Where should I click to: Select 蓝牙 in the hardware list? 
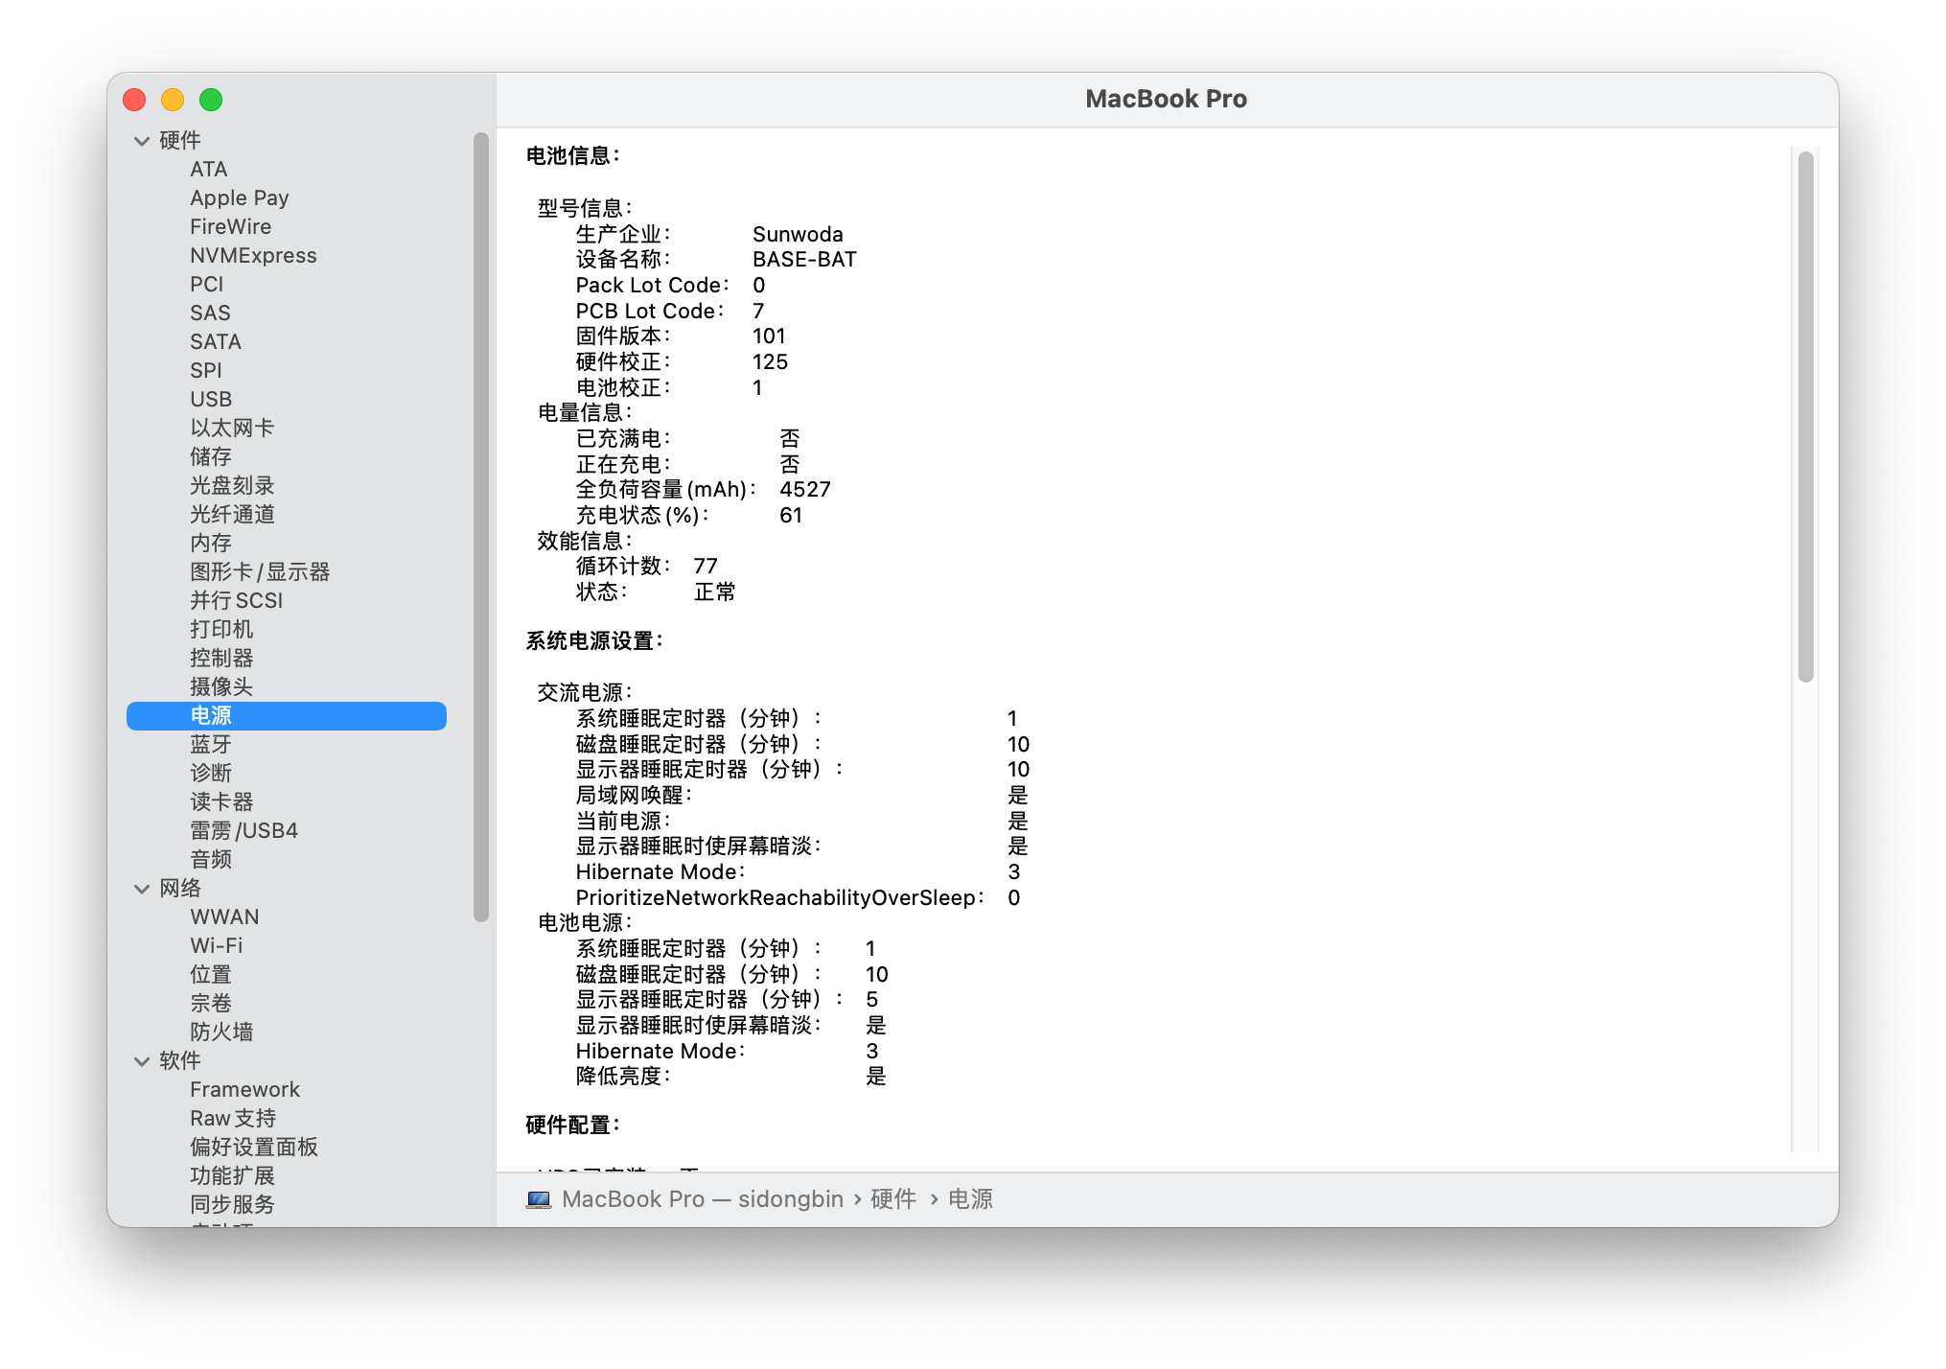(x=208, y=744)
